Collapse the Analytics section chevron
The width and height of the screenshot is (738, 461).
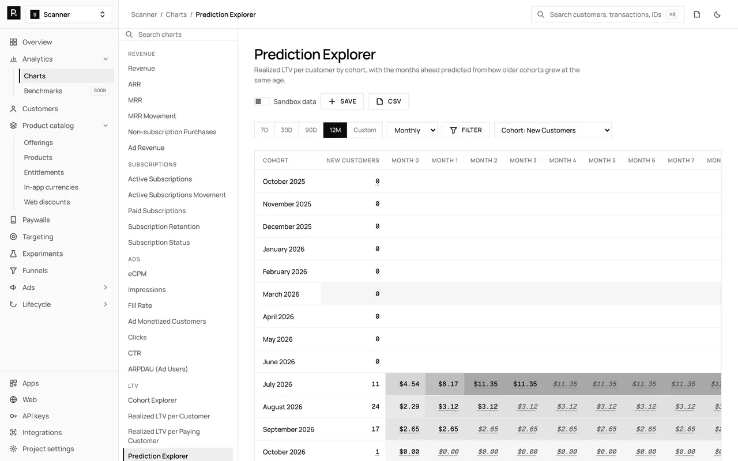point(106,59)
